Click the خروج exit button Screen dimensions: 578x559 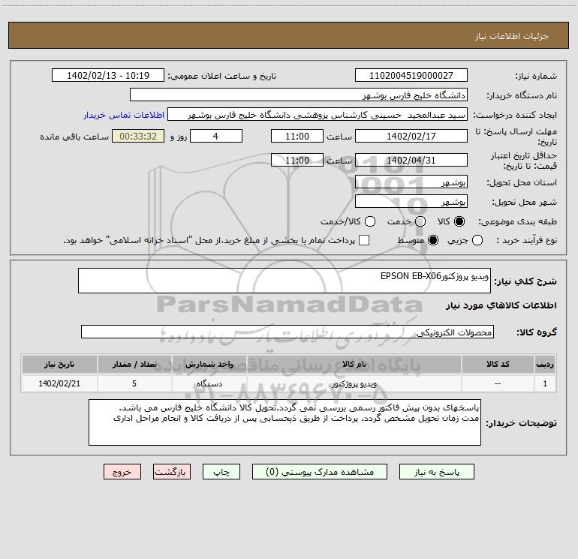click(x=122, y=472)
